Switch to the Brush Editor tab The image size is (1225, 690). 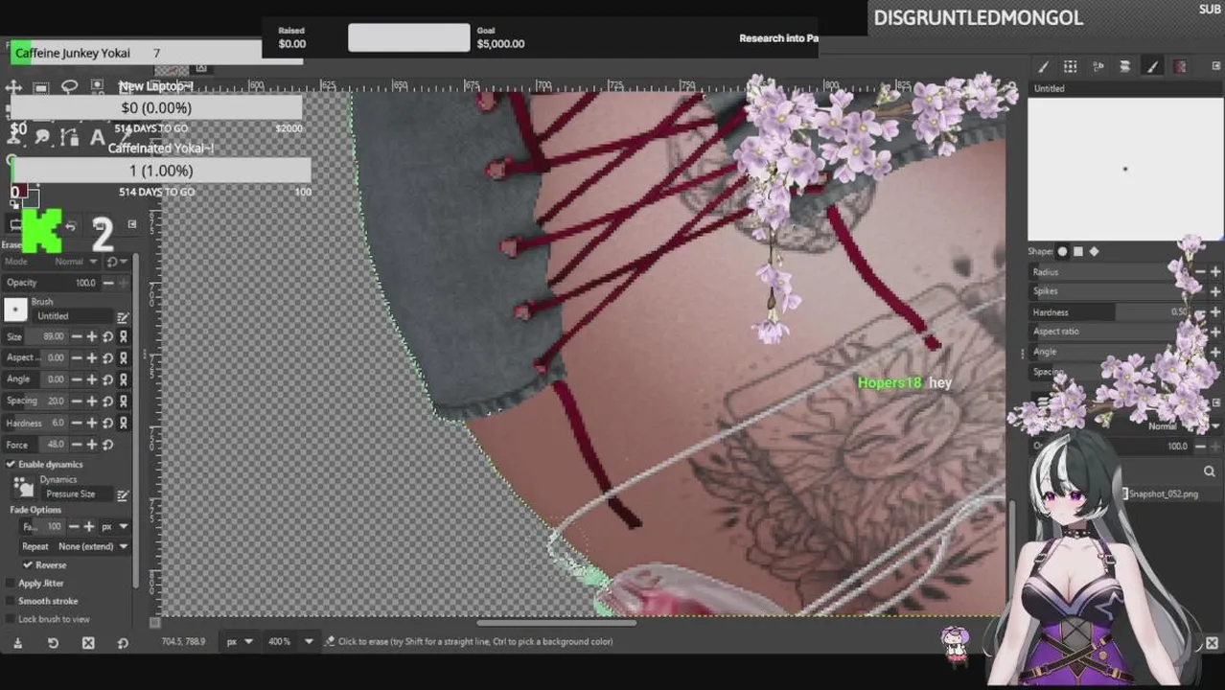pyautogui.click(x=1152, y=66)
